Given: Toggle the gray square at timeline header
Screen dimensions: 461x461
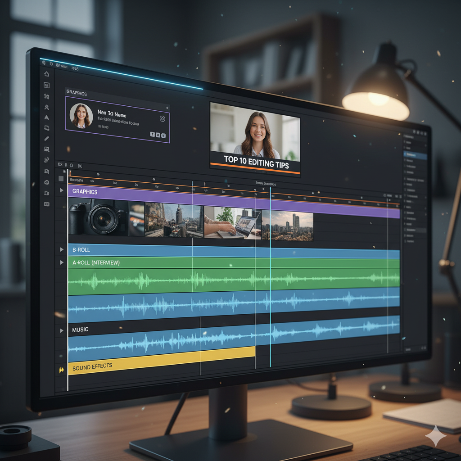Looking at the screenshot, I should [x=61, y=179].
